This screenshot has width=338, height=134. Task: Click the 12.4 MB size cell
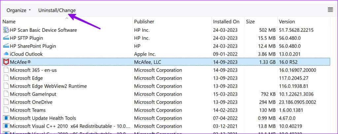266,46
